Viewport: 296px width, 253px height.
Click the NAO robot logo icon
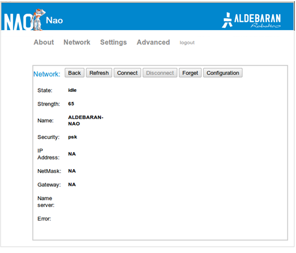[x=23, y=20]
